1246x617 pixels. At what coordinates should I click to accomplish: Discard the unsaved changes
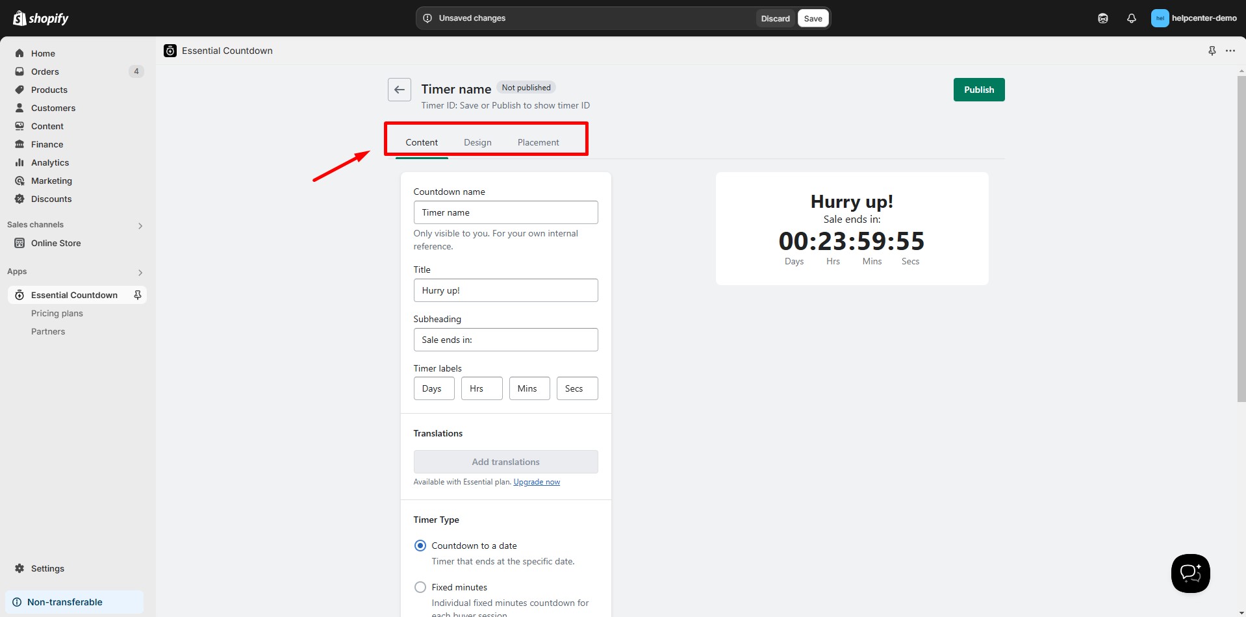[x=775, y=18]
